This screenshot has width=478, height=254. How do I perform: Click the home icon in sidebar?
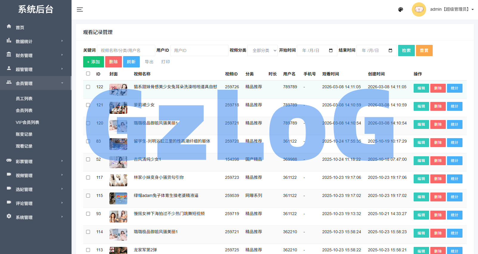pyautogui.click(x=9, y=26)
